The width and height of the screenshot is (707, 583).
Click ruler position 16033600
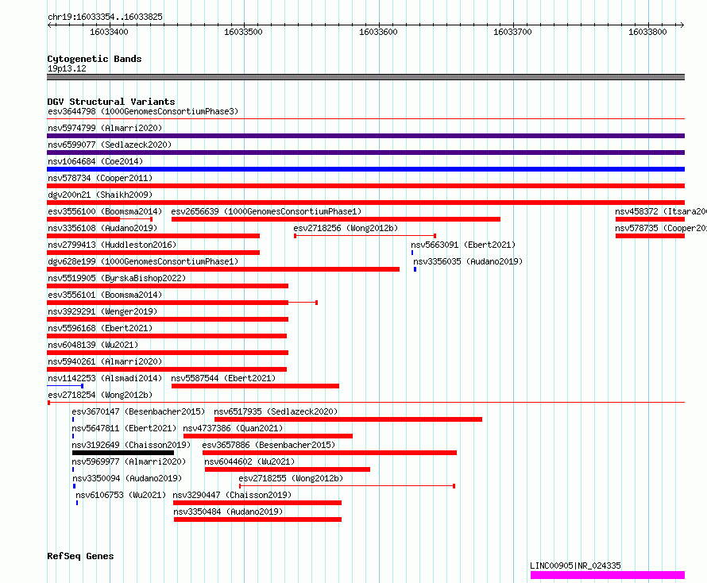click(378, 32)
